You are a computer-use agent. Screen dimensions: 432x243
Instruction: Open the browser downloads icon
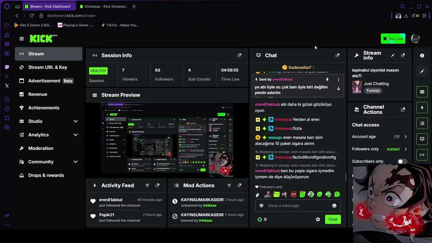pyautogui.click(x=406, y=16)
